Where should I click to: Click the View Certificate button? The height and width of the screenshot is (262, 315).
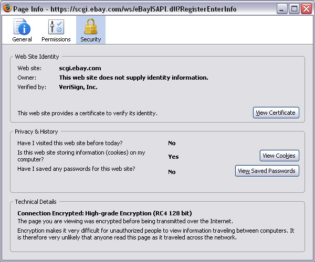pos(276,113)
